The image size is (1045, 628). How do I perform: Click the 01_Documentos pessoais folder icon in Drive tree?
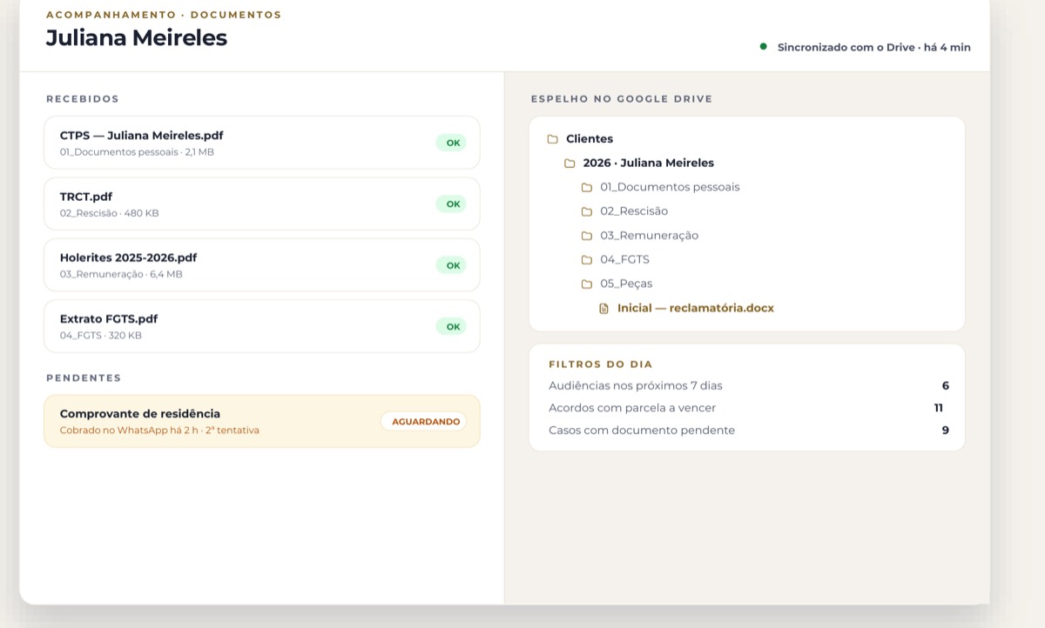(587, 187)
